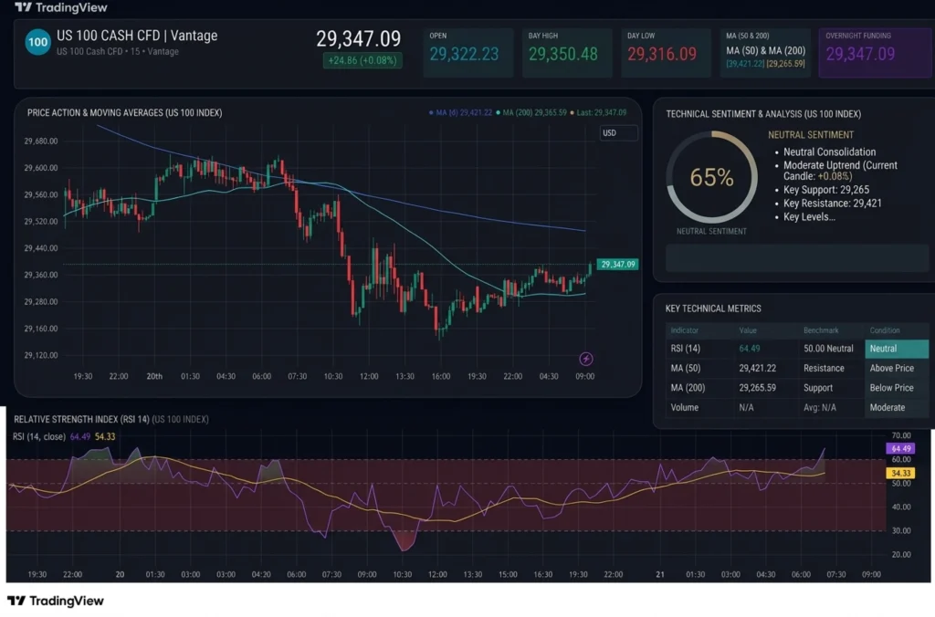The width and height of the screenshot is (935, 617).
Task: Open the Day Low card showing 29,316.09
Action: click(x=666, y=52)
